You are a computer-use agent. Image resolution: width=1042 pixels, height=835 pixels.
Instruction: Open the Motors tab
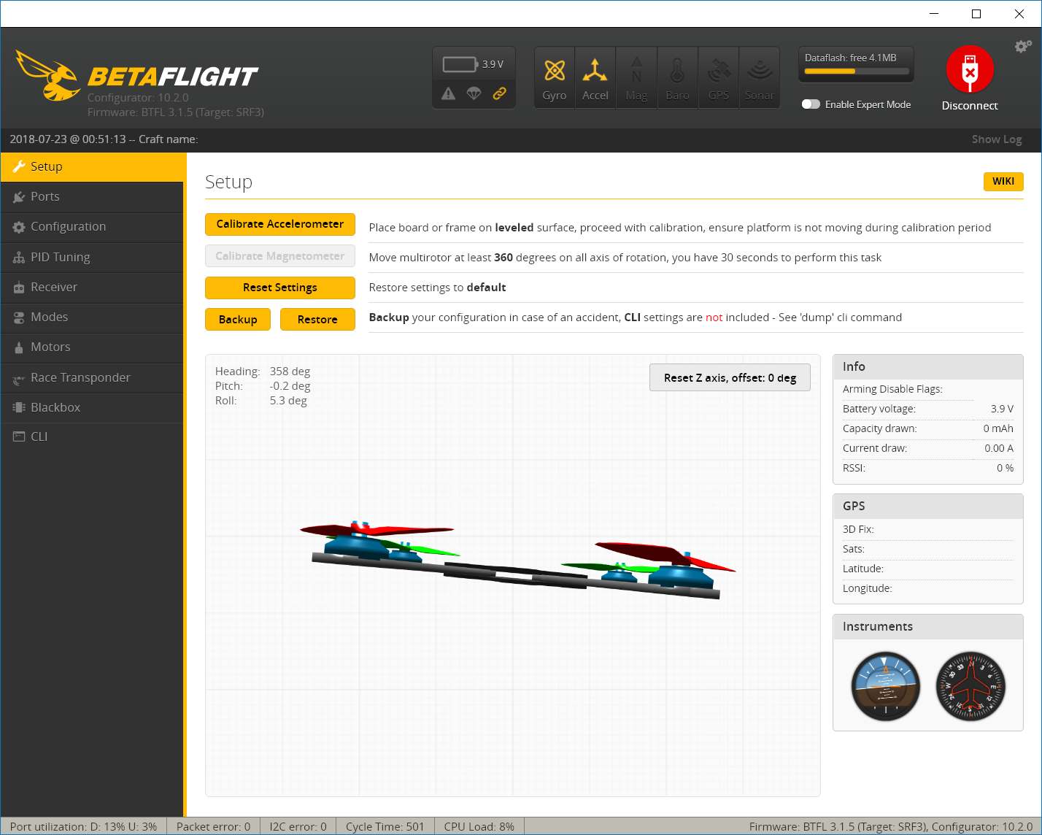coord(92,347)
